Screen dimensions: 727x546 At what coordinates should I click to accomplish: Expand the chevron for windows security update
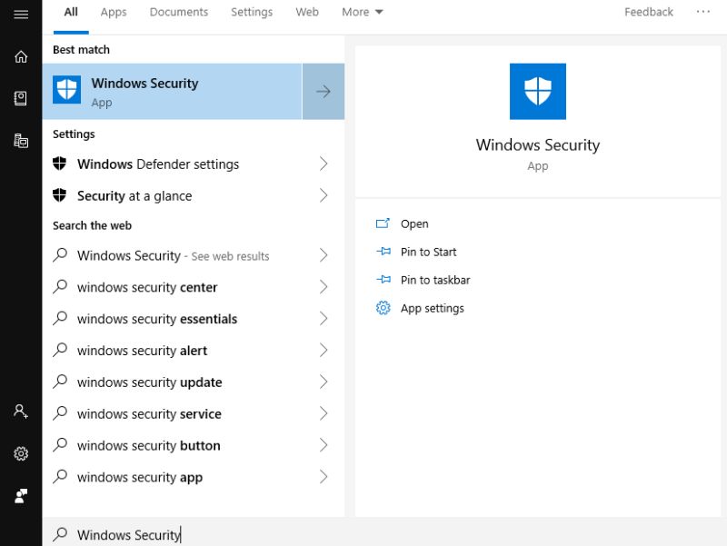pyautogui.click(x=324, y=382)
